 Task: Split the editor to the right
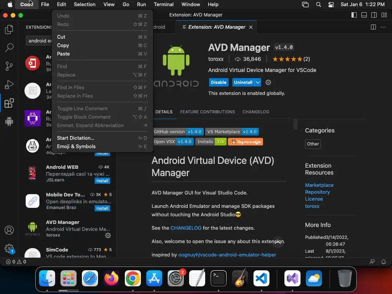point(373,27)
